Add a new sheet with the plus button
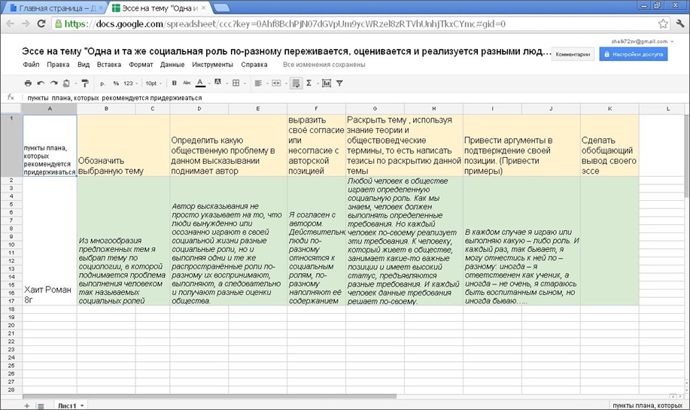Image resolution: width=690 pixels, height=410 pixels. 27,405
